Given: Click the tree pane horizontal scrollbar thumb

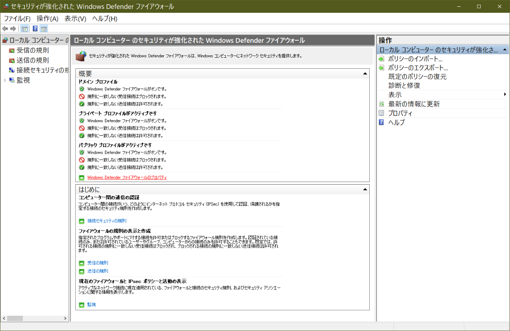Looking at the screenshot, I should (x=15, y=318).
